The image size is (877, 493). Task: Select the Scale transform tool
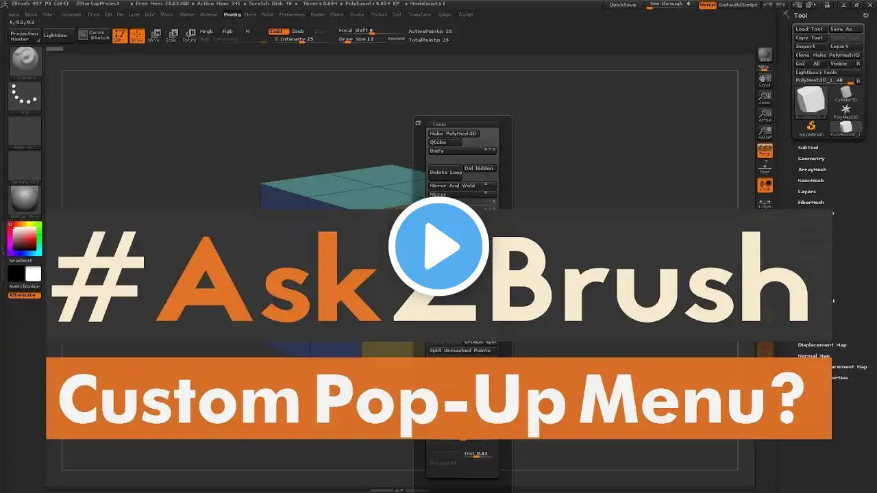[x=172, y=36]
